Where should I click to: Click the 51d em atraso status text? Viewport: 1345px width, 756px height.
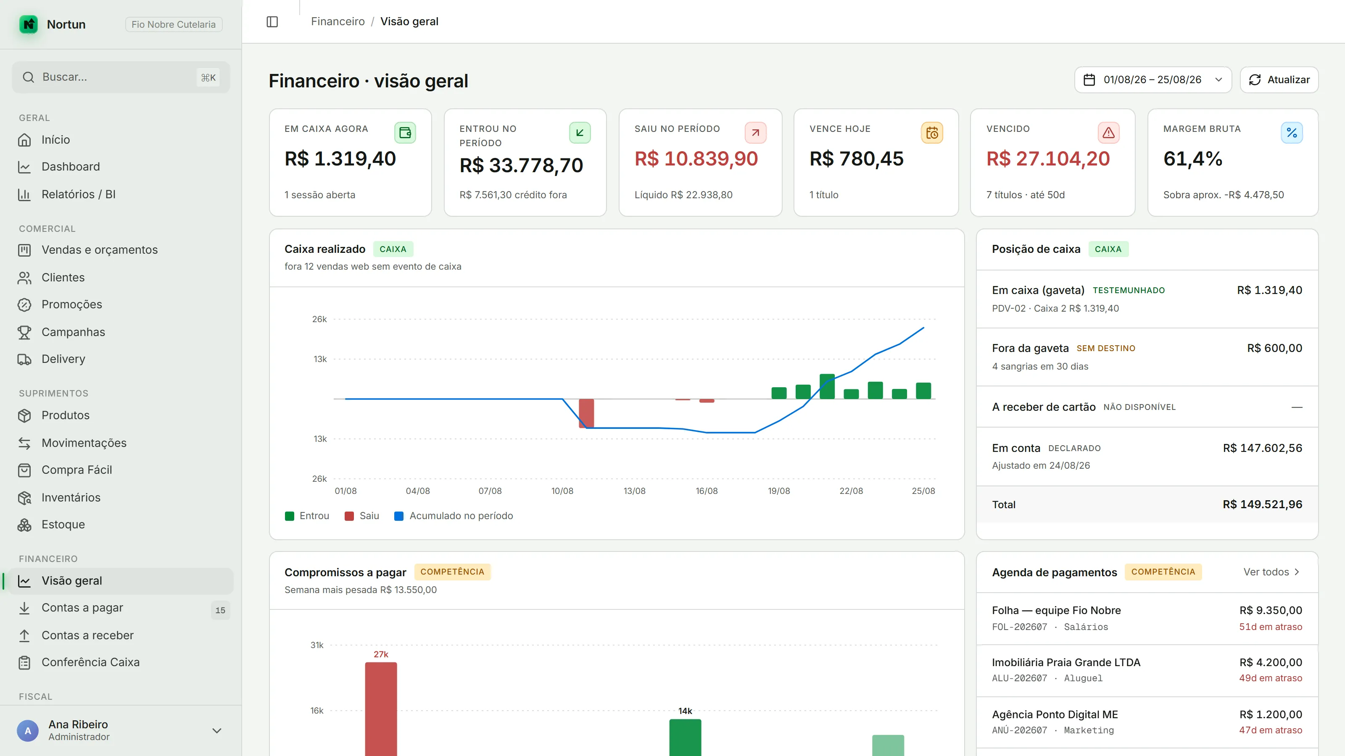pos(1271,627)
